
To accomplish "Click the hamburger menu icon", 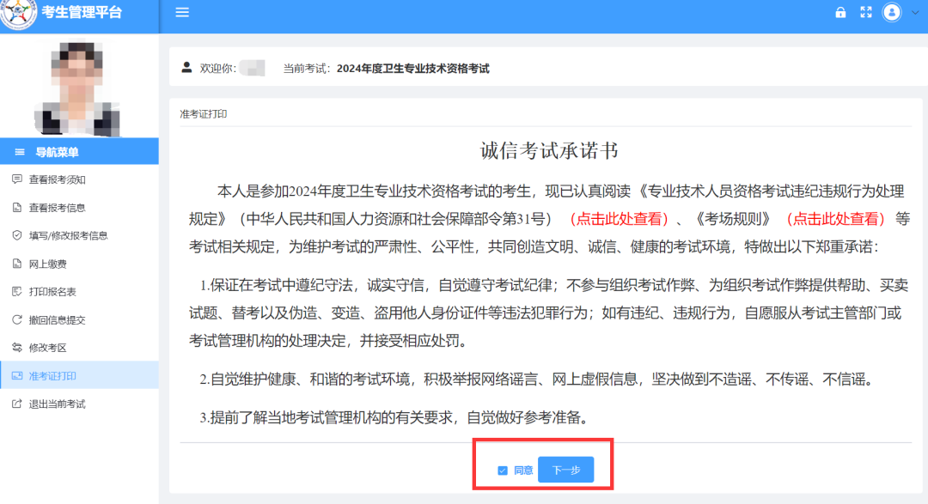I will (182, 13).
